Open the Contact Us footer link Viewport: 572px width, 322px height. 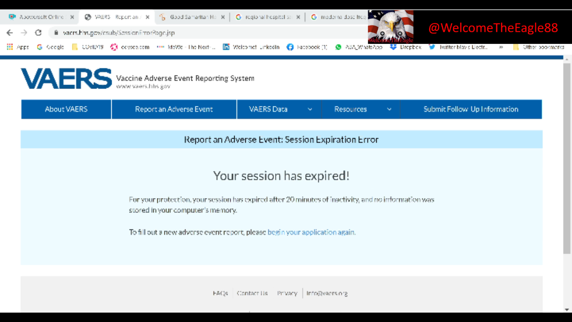tap(252, 293)
